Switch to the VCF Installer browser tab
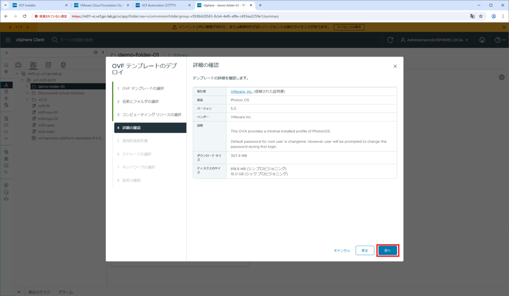509x296 pixels. [x=39, y=5]
